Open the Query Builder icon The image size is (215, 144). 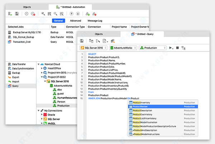coord(91,41)
